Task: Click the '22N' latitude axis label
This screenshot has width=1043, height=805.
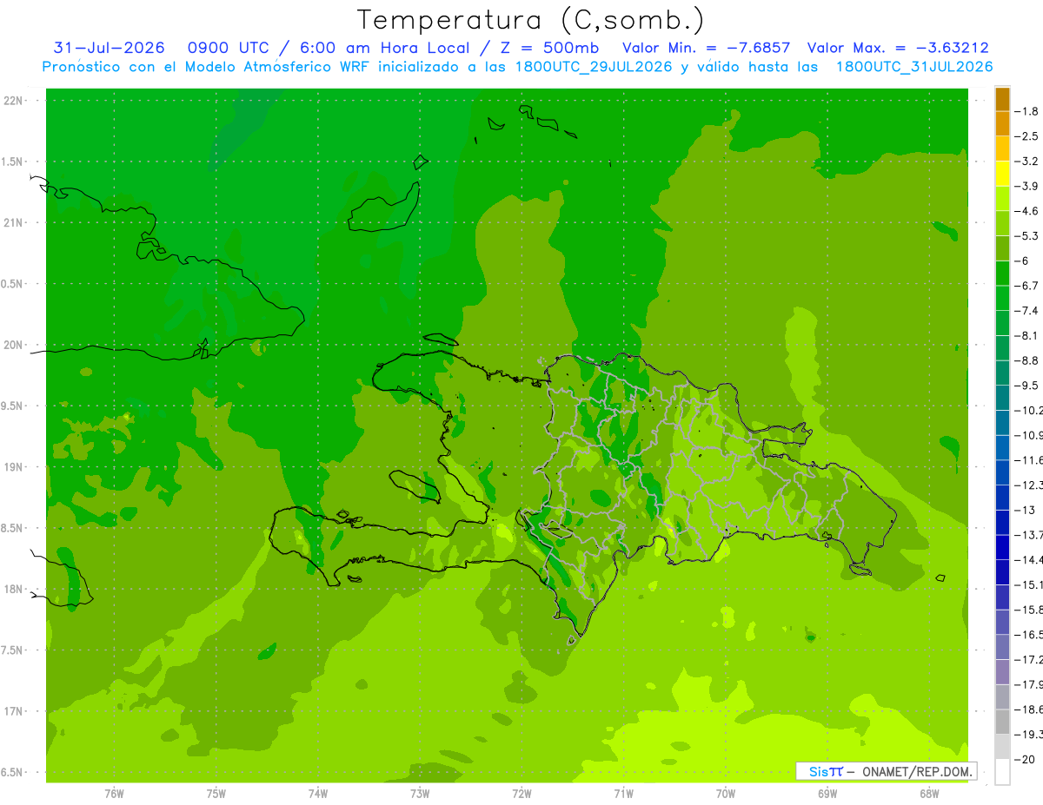Action: (13, 101)
